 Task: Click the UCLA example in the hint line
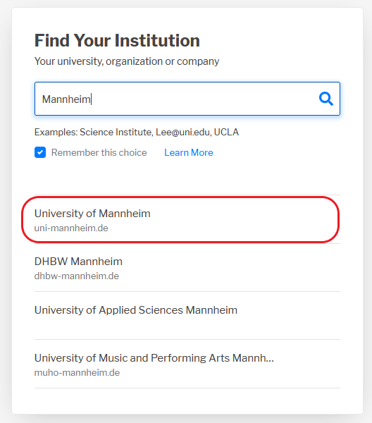[x=226, y=132]
